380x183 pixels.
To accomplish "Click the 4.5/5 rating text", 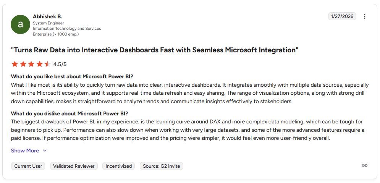I will point(60,64).
